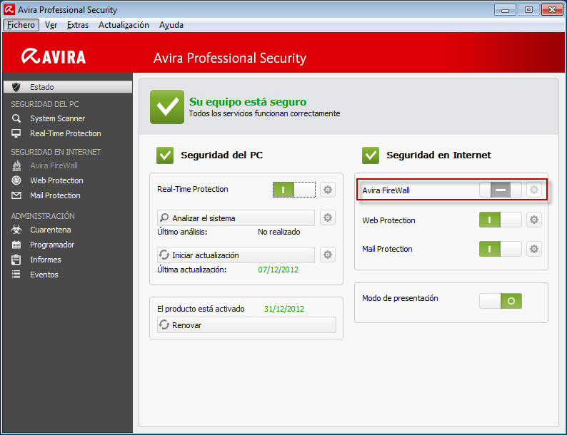Open the Analizar el sistema settings gear
Screen dimensions: 567x435
click(x=328, y=217)
